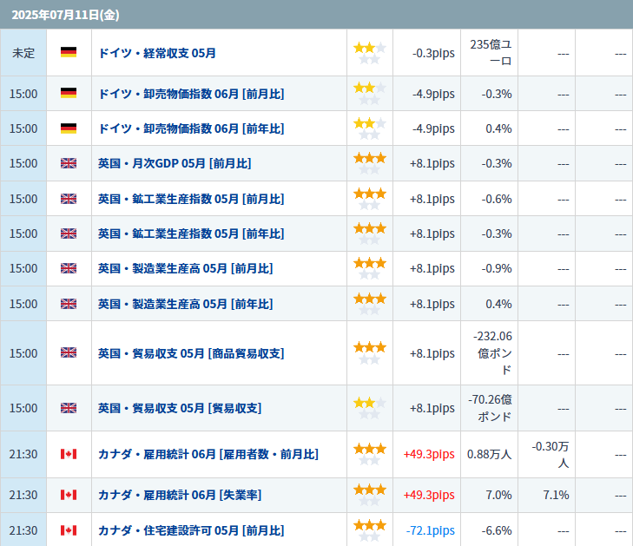633x546 pixels.
Task: Open カナダ・雇用統計 06月 [失業率] link
Action: click(x=180, y=495)
